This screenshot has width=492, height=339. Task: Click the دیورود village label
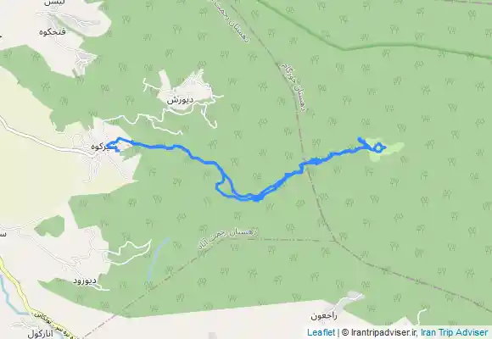(x=85, y=281)
